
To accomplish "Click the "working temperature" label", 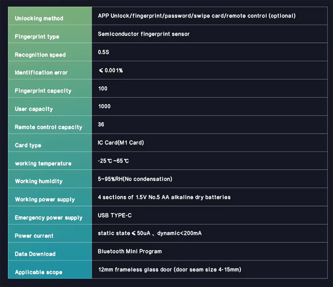I will click(43, 163).
